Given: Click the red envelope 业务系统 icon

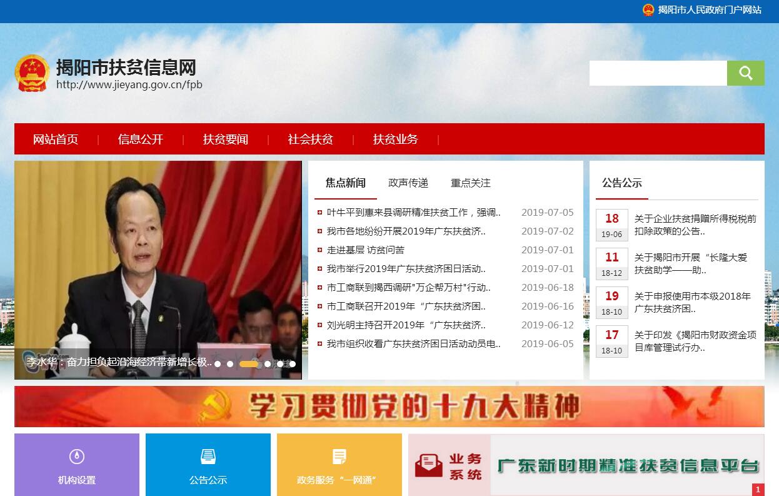Looking at the screenshot, I should click(x=428, y=465).
